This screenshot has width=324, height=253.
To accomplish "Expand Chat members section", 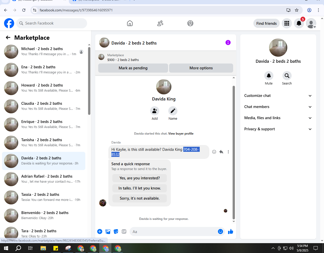I will (x=278, y=107).
